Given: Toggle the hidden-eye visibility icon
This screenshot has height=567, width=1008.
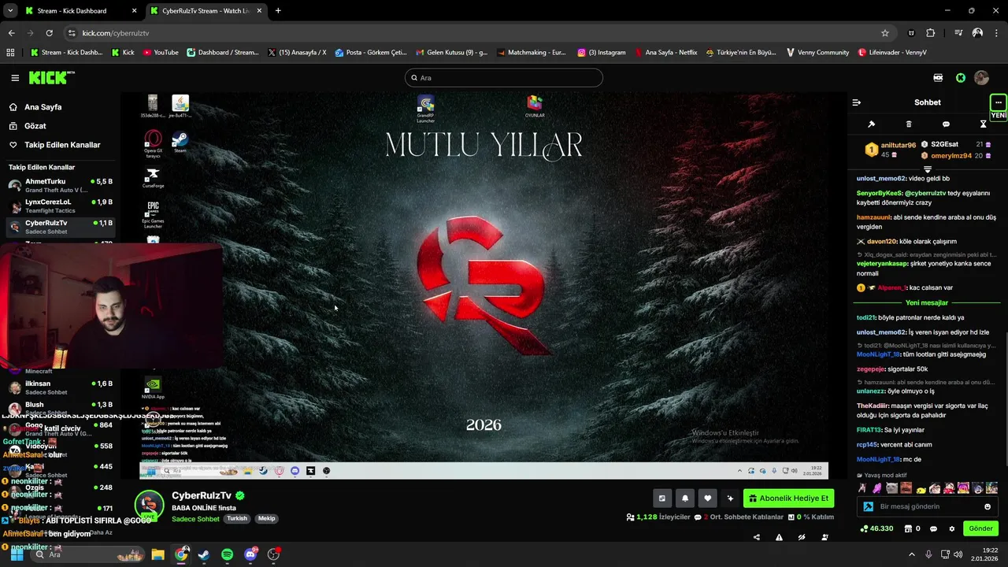Looking at the screenshot, I should [802, 537].
